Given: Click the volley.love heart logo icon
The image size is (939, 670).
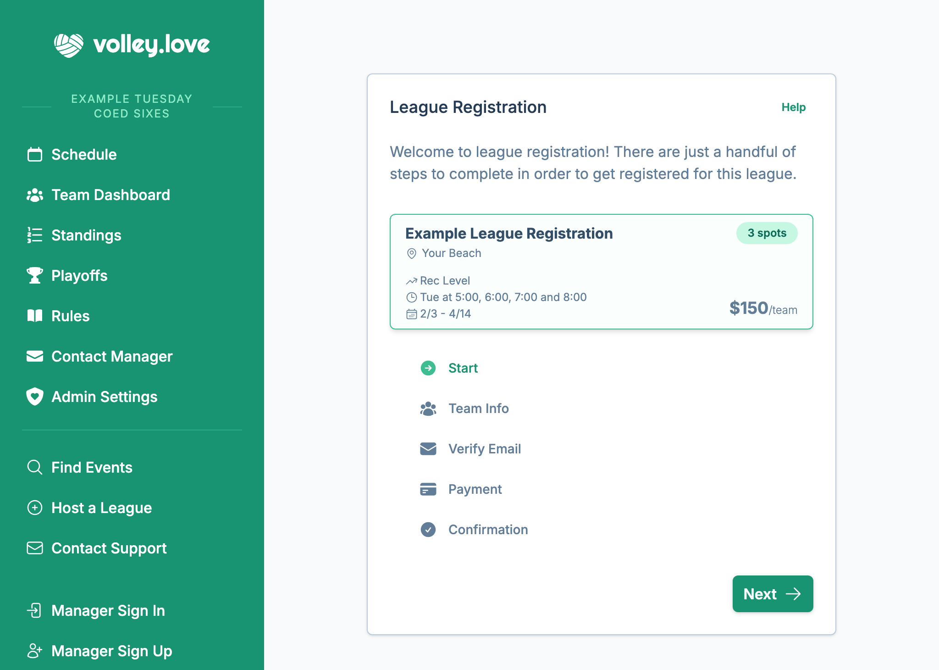Looking at the screenshot, I should click(x=69, y=45).
